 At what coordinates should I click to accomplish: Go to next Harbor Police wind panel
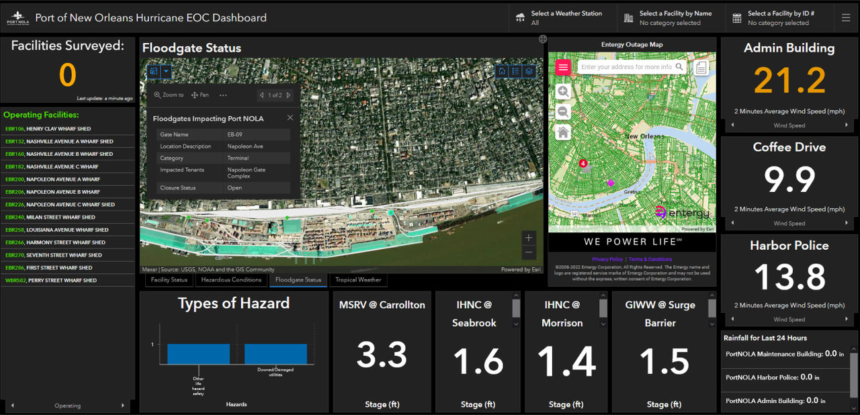point(847,320)
